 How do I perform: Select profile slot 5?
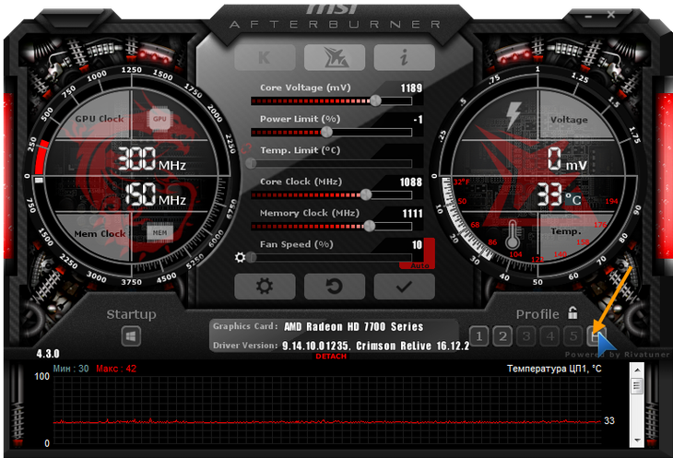(x=573, y=336)
